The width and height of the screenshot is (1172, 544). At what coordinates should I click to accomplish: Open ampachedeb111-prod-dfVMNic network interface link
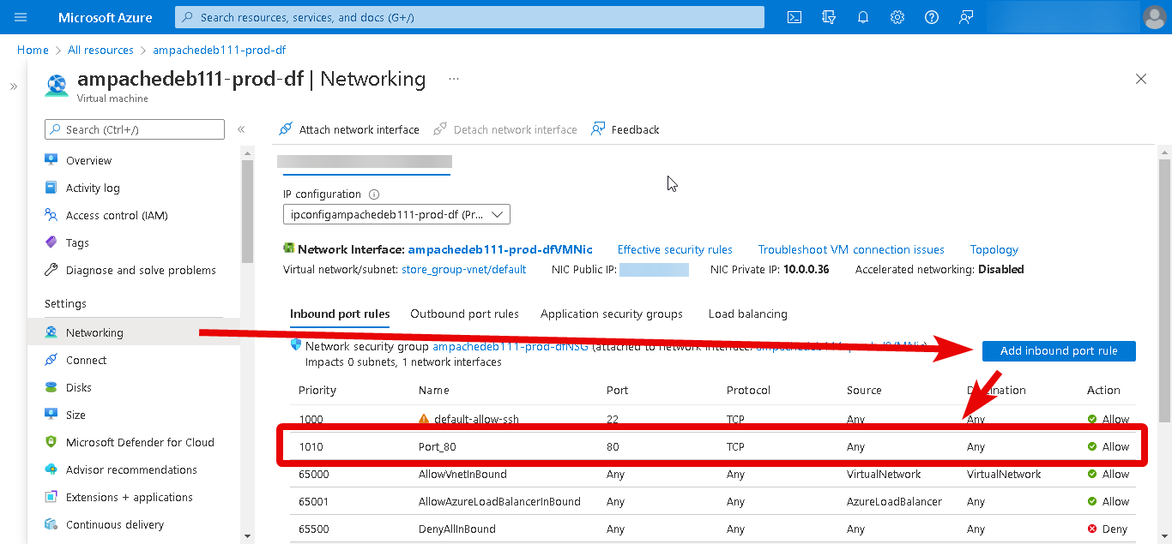(500, 249)
